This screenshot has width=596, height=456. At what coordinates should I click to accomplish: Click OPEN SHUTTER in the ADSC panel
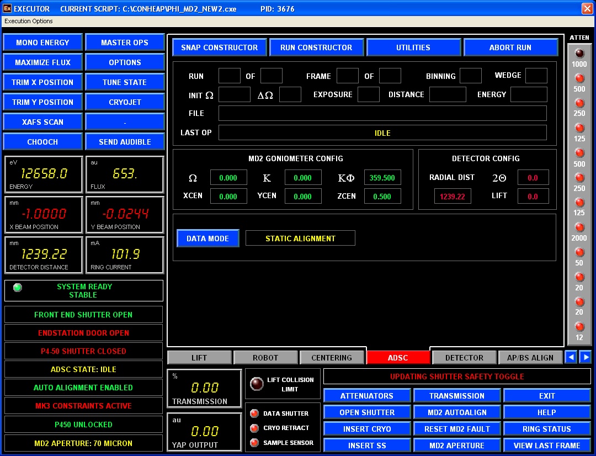(x=366, y=412)
